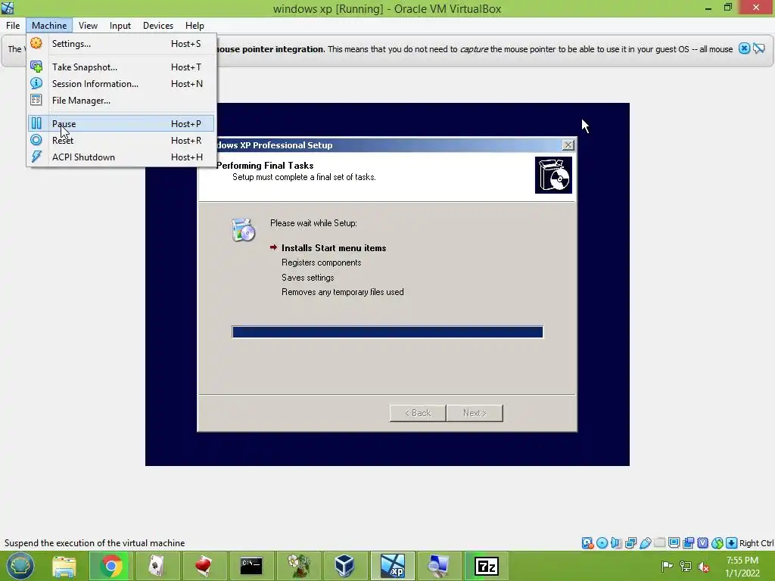
Task: Click the Settings gear icon
Action: (36, 43)
